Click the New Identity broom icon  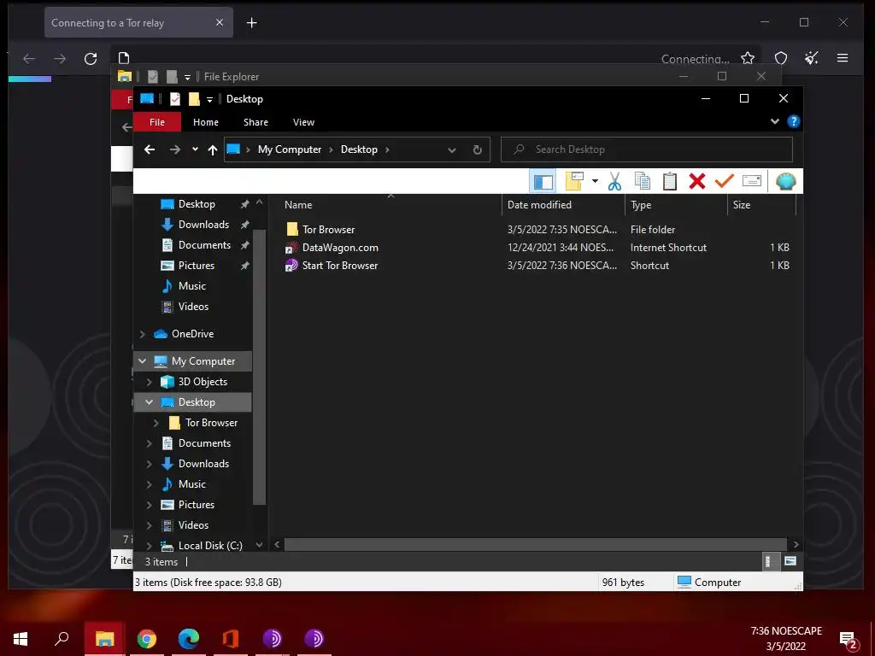pos(812,58)
